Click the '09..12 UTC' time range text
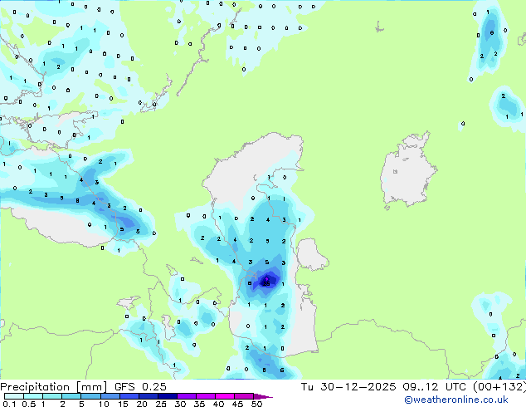 [435, 387]
